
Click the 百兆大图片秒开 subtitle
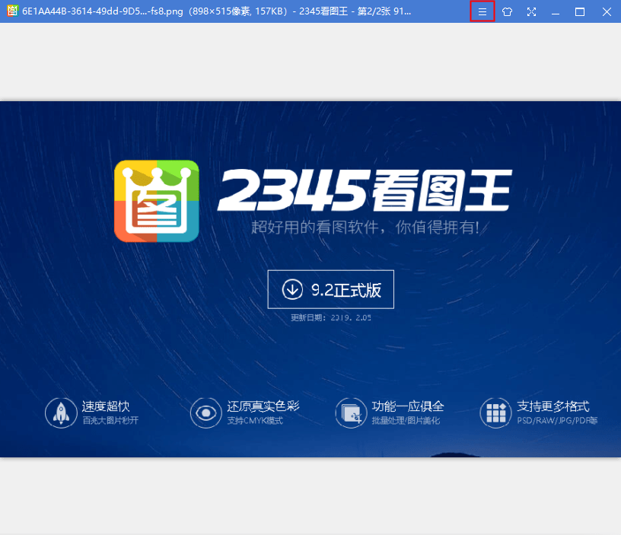110,421
